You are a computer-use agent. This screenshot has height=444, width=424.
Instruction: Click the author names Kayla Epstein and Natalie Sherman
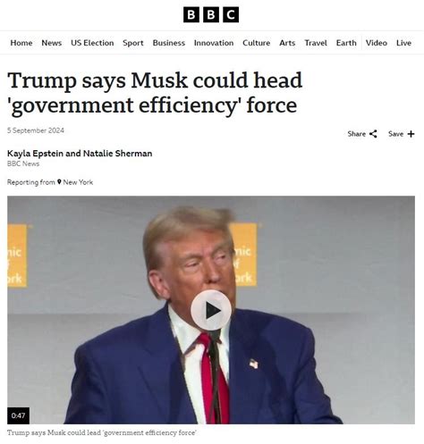(80, 154)
